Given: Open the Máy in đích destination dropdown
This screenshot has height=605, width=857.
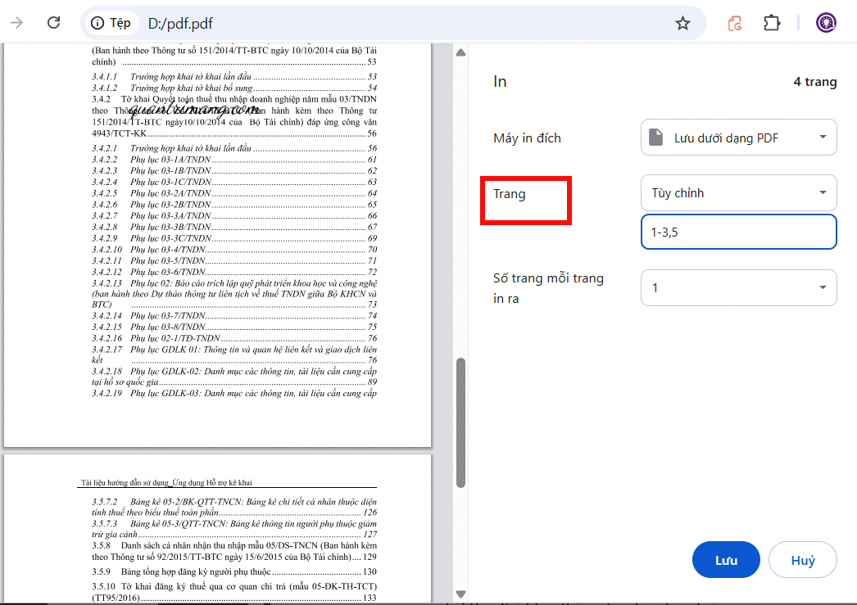Looking at the screenshot, I should tap(738, 137).
